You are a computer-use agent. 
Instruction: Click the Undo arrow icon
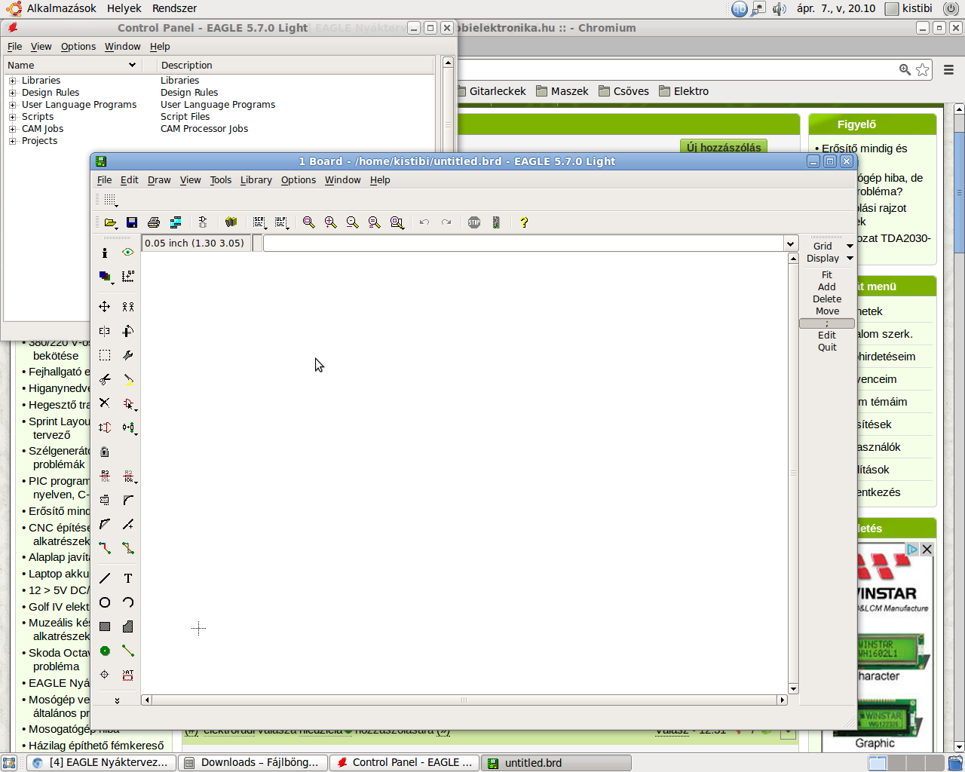[x=424, y=222]
